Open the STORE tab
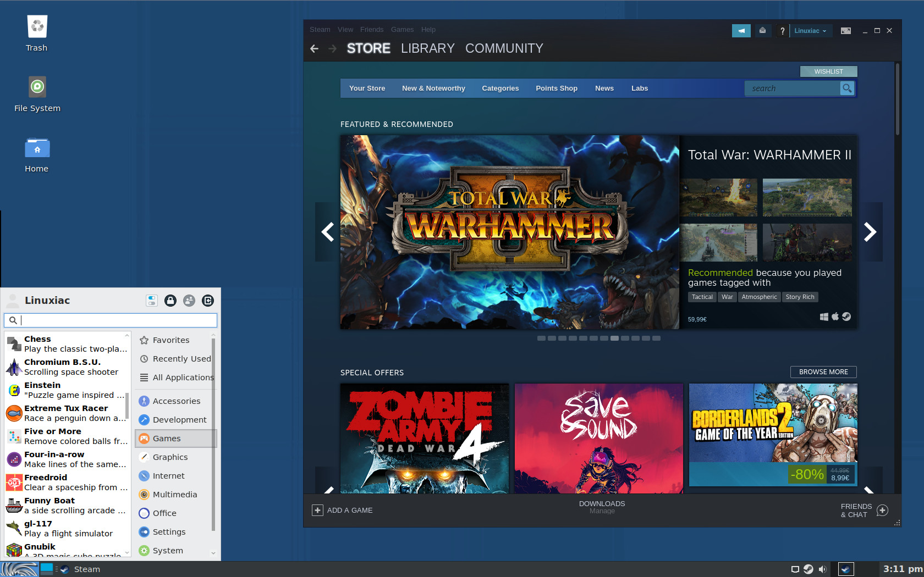Screen dimensions: 924x577 369,48
